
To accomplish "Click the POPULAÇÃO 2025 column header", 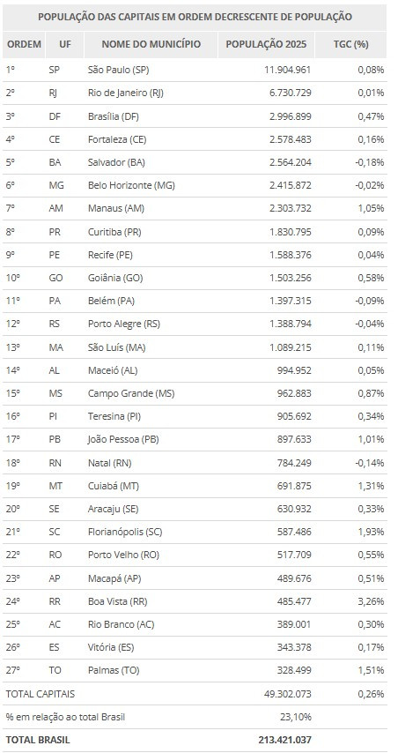I will pyautogui.click(x=266, y=45).
